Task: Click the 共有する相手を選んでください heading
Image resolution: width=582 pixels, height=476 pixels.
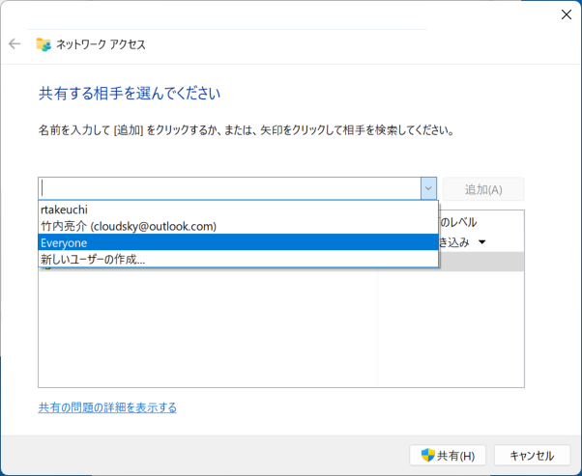Action: point(130,94)
